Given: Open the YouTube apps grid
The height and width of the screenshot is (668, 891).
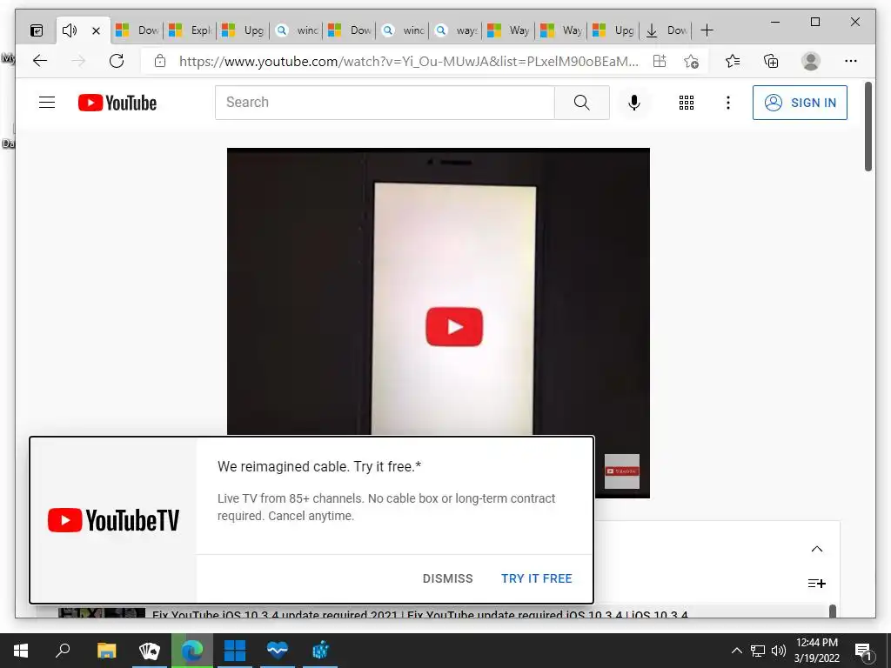Looking at the screenshot, I should 687,103.
